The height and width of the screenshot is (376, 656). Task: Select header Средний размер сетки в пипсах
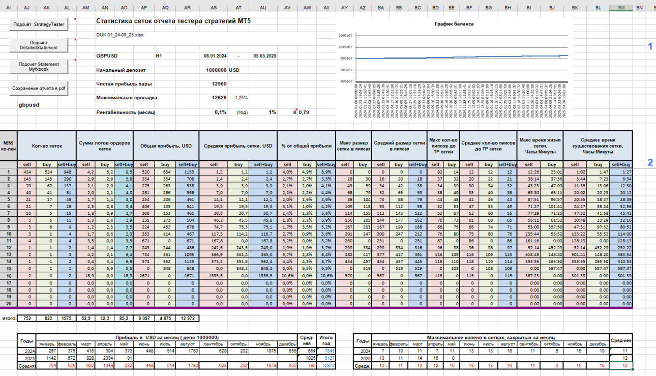click(399, 146)
